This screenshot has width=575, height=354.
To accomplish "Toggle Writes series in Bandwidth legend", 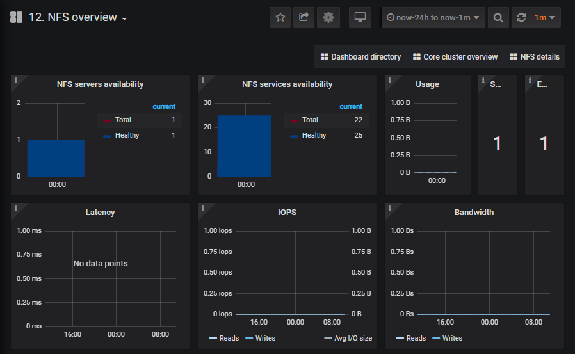I will coord(447,338).
